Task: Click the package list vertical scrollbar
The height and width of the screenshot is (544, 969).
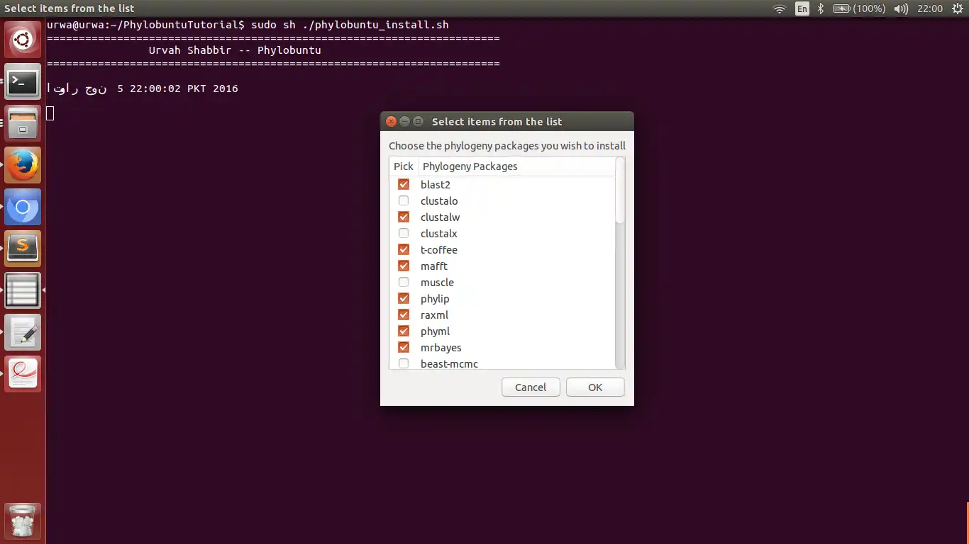Action: tap(620, 263)
